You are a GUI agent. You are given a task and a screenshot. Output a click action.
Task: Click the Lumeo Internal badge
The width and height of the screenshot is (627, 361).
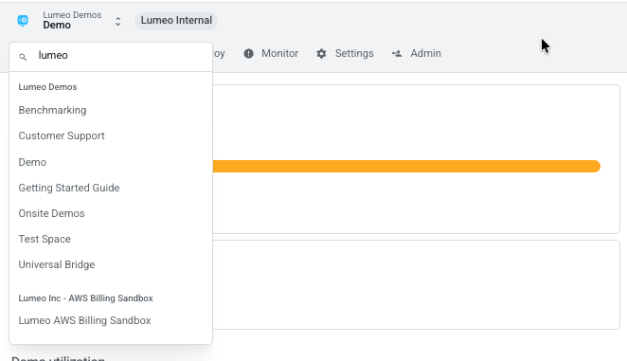176,21
